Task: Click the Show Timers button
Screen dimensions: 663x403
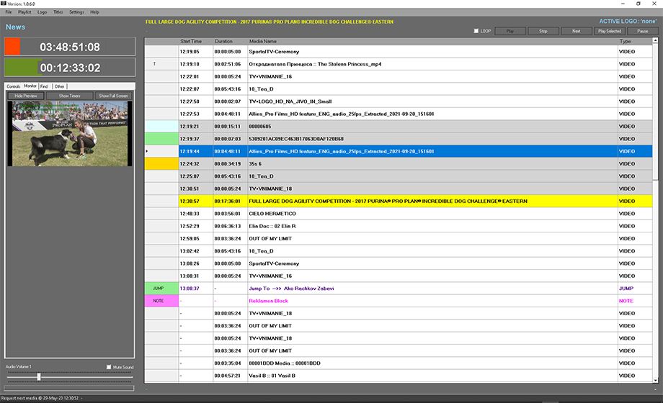Action: (x=69, y=96)
